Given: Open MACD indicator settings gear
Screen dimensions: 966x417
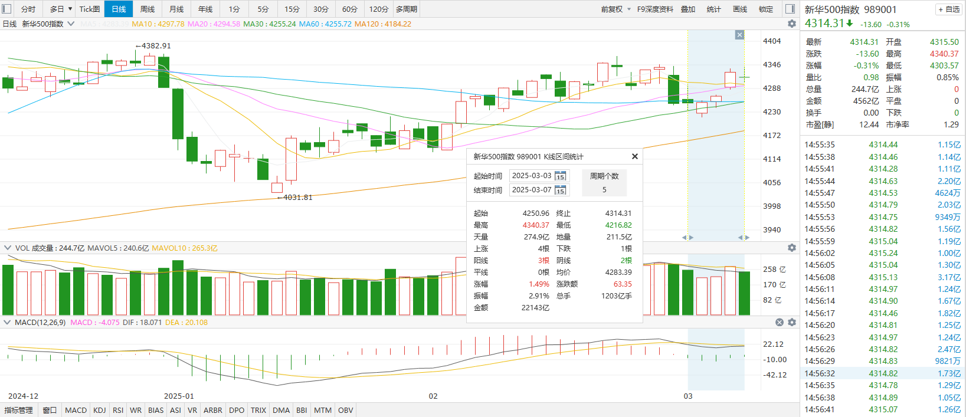Looking at the screenshot, I should (792, 322).
